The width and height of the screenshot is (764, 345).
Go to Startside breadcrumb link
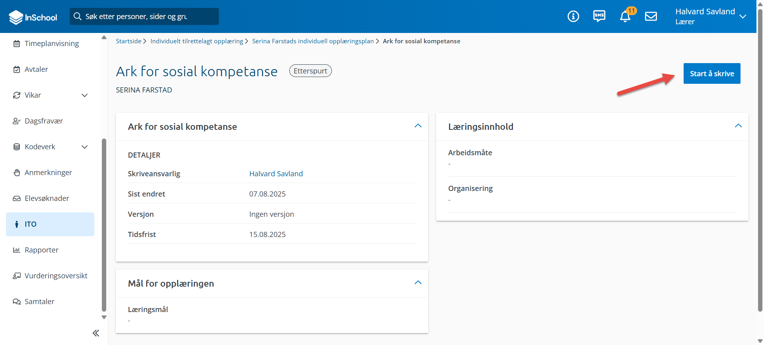pos(129,41)
